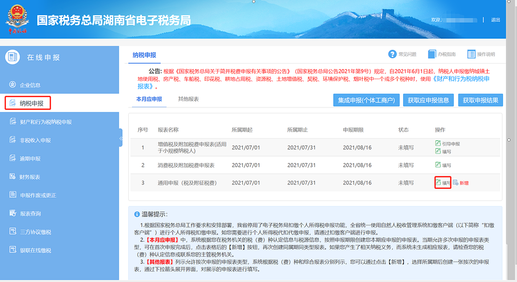Click the 填写 edit icon for 消费税 row
This screenshot has height=282, width=517.
pos(438,165)
